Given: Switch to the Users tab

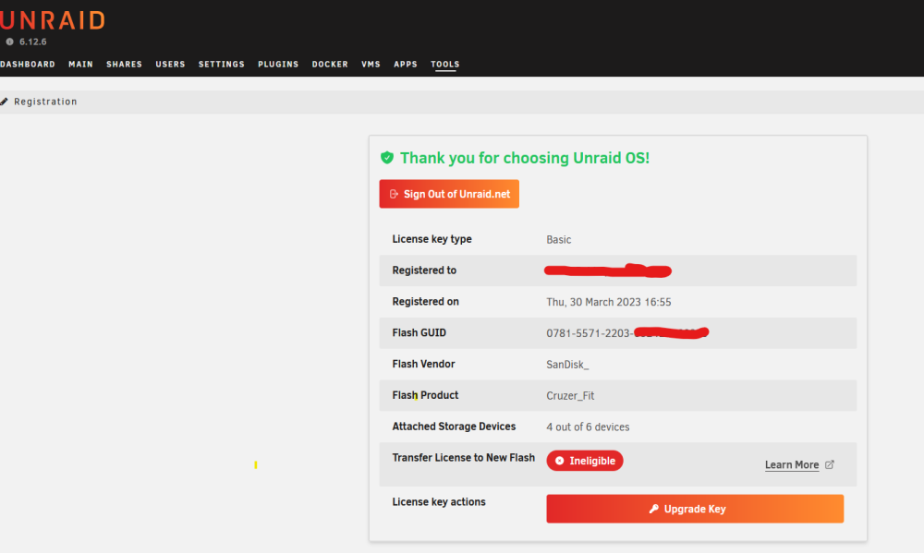Looking at the screenshot, I should point(170,65).
